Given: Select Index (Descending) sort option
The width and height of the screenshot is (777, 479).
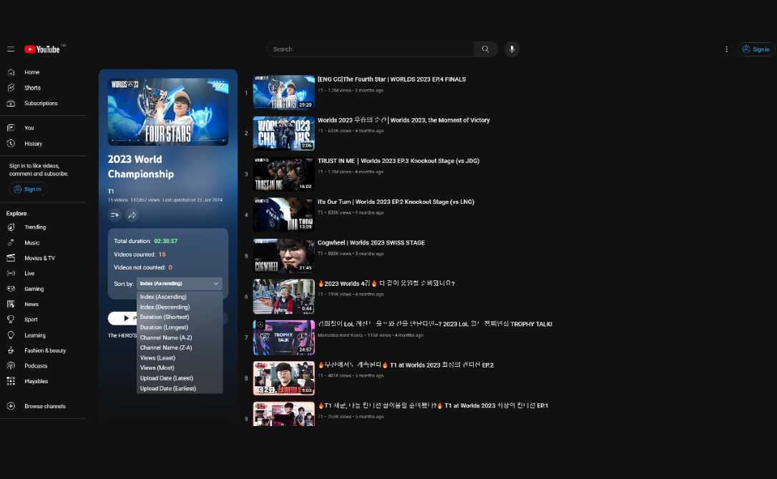Looking at the screenshot, I should click(180, 307).
